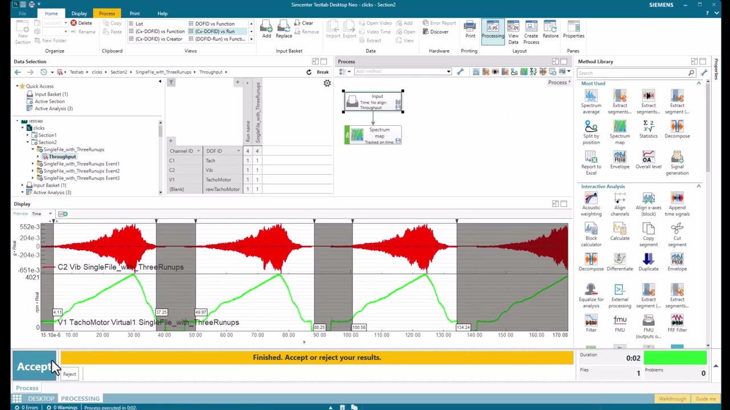Click Replace in Input Basket group
Screen dimensions: 730x410
[284, 30]
